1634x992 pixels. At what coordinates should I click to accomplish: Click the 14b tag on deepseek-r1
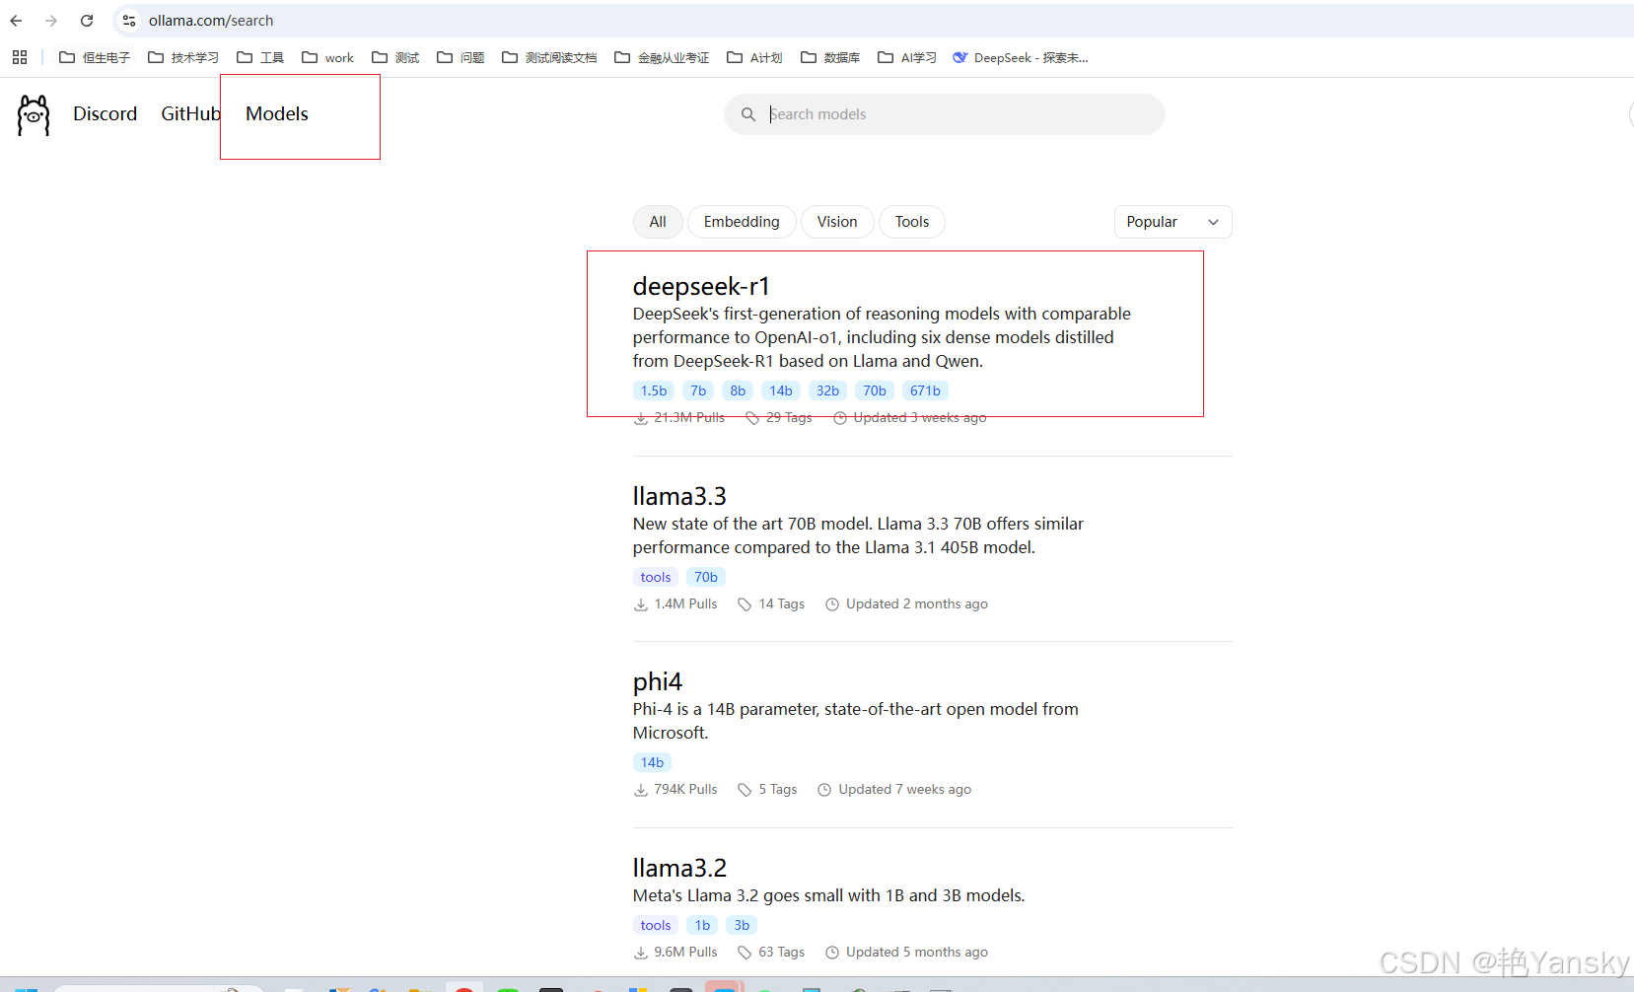pyautogui.click(x=781, y=390)
